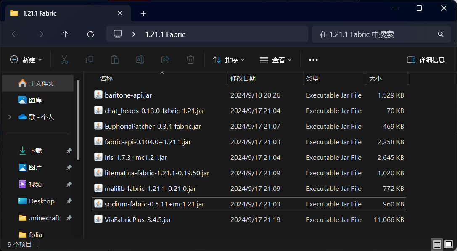Open the 新建 dropdown menu
The height and width of the screenshot is (251, 457).
coord(26,60)
